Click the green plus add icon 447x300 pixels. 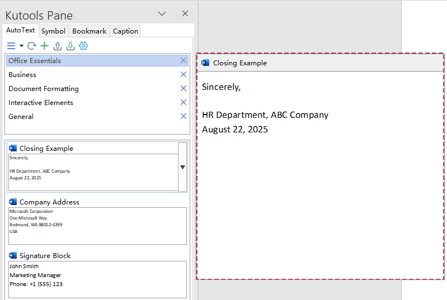click(45, 46)
